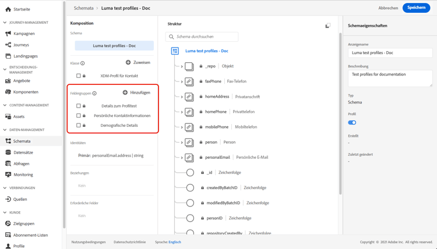
Task: Collapse the Daten-Management section
Action: [x=5, y=130]
